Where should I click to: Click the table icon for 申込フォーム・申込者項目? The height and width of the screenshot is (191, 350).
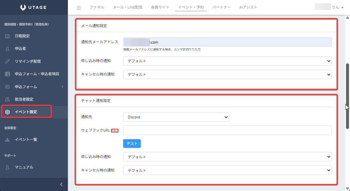point(7,74)
